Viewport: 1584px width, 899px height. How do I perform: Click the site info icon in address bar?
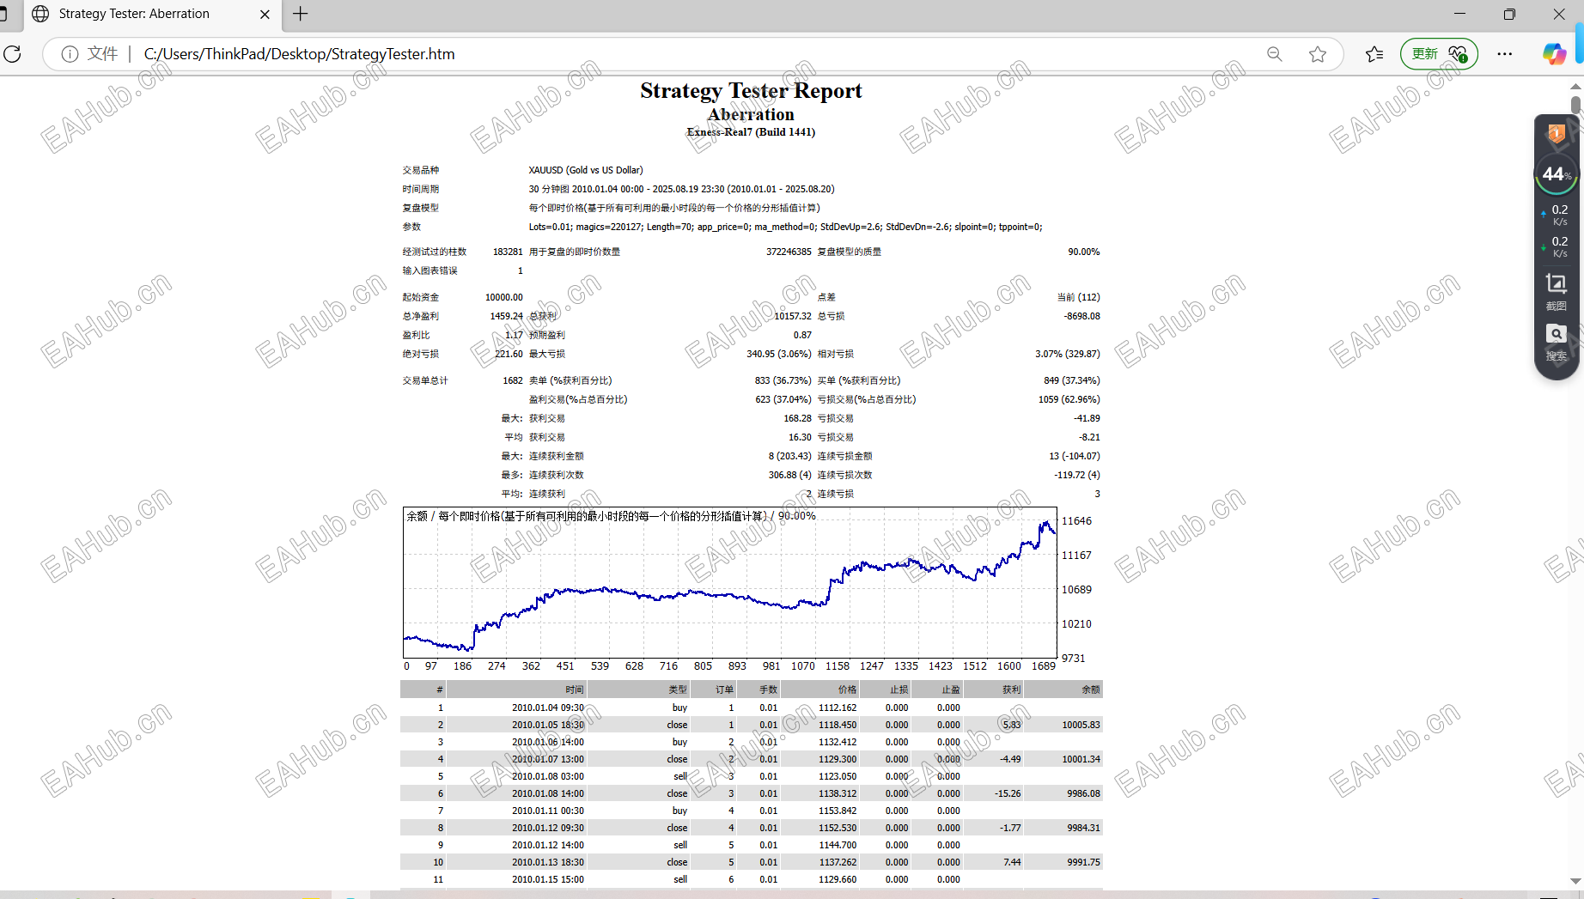coord(70,54)
